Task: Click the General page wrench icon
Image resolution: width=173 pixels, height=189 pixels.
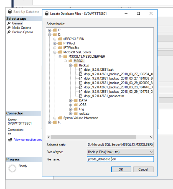Action: pyautogui.click(x=9, y=23)
